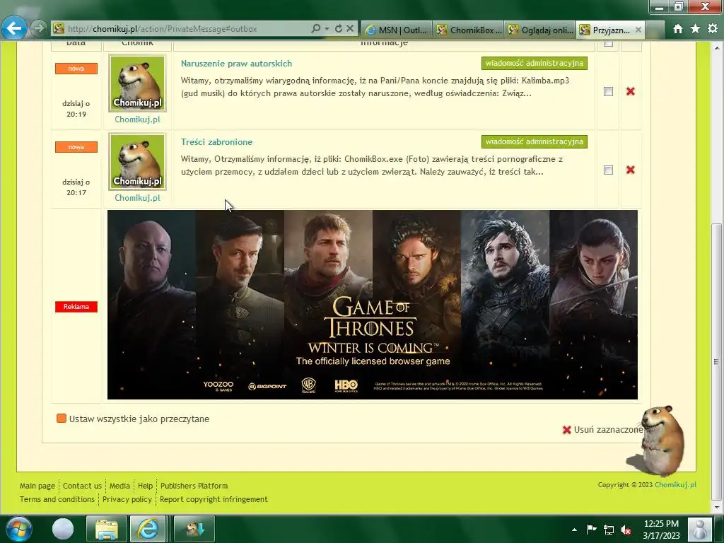Open the Privacy policy footer link
The height and width of the screenshot is (543, 724).
(127, 499)
